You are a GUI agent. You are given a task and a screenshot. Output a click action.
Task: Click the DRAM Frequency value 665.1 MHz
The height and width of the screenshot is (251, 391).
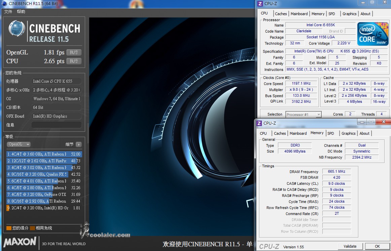336,172
